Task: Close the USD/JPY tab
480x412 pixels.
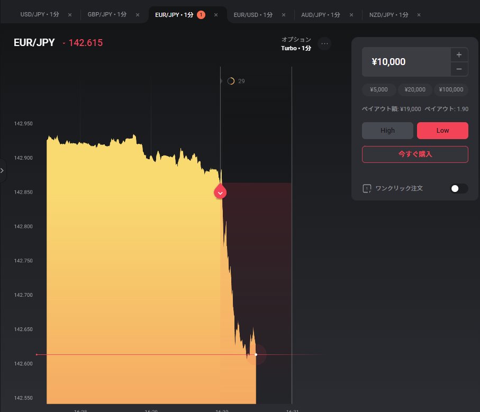Action: 70,15
